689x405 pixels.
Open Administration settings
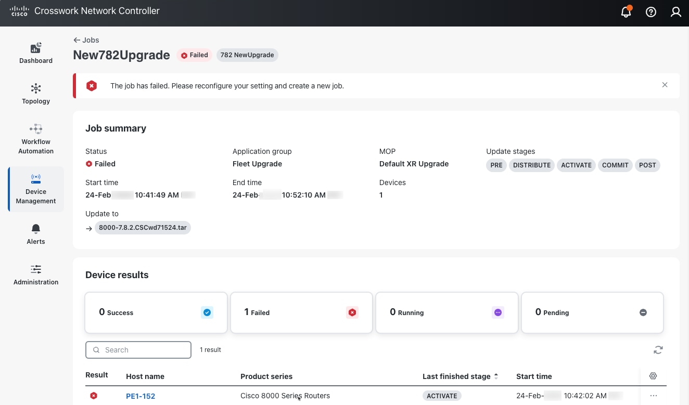[35, 275]
